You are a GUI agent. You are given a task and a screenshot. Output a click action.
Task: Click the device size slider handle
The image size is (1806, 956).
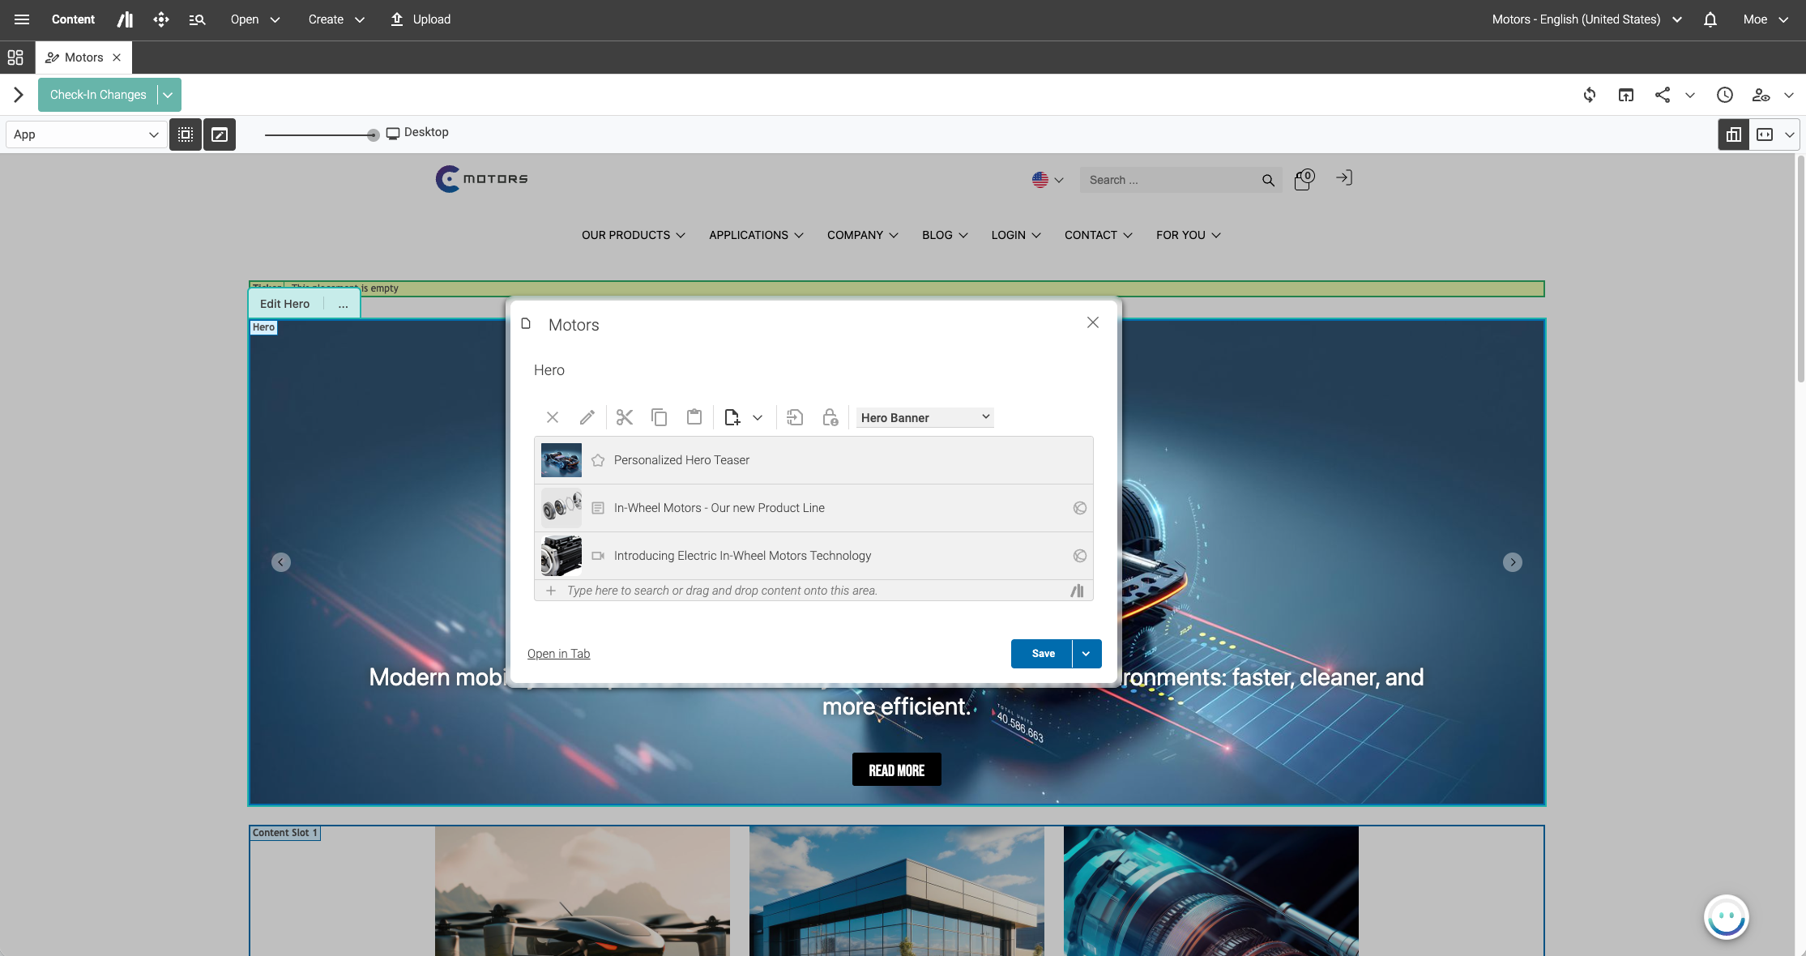[373, 135]
